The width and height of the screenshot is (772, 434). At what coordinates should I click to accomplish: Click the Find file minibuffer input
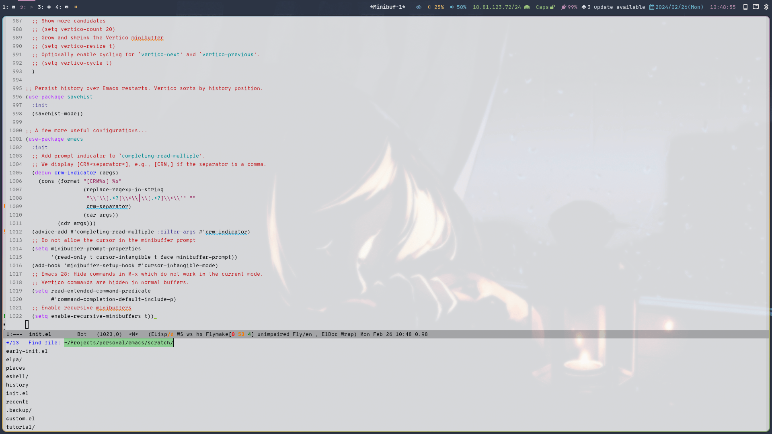(119, 342)
